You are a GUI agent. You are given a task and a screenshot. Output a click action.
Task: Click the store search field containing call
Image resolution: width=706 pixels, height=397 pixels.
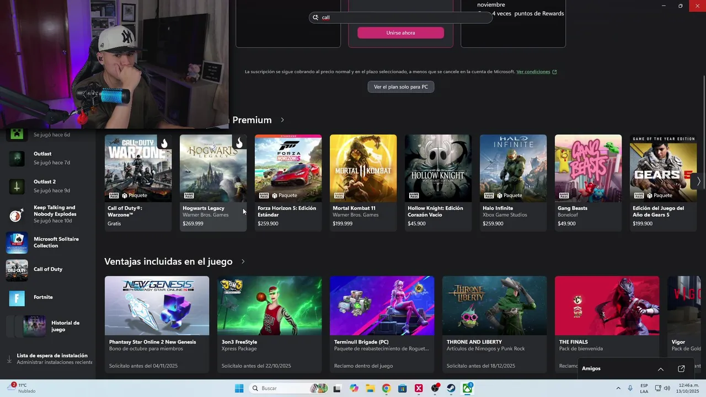[400, 18]
